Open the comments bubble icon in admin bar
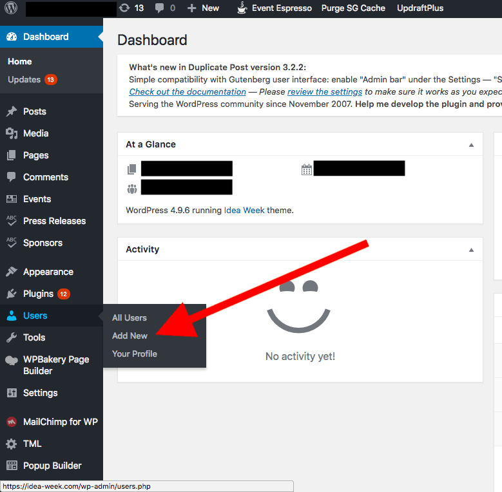This screenshot has height=492, width=502. (x=159, y=8)
